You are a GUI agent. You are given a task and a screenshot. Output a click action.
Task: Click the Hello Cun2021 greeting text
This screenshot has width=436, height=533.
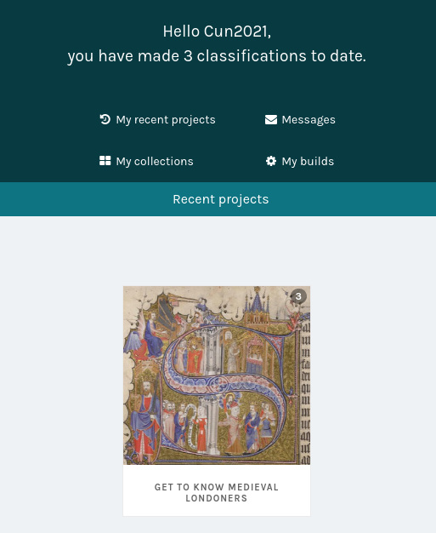click(x=217, y=32)
